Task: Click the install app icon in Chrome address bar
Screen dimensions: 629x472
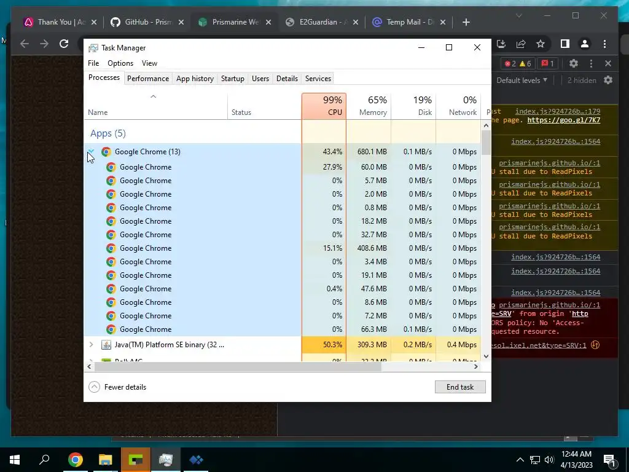Action: pos(501,44)
